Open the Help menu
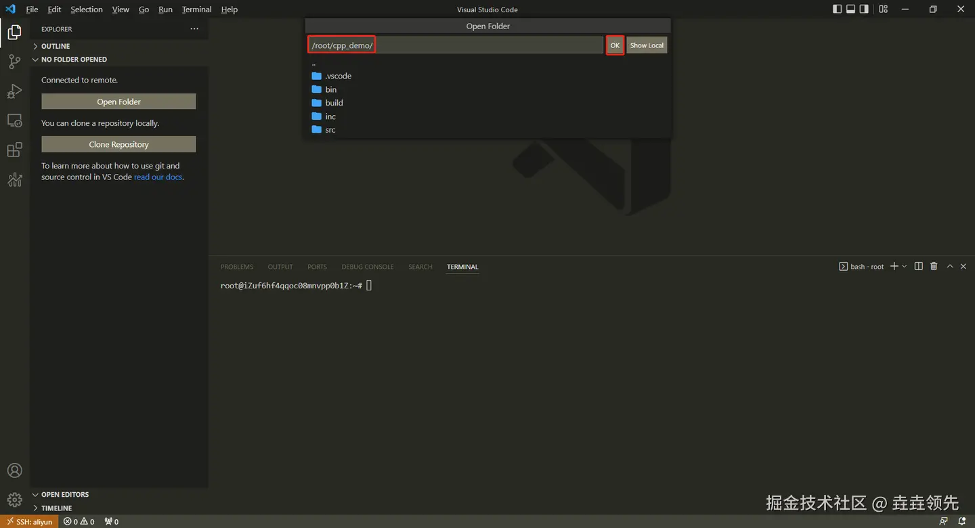The height and width of the screenshot is (528, 975). tap(230, 9)
